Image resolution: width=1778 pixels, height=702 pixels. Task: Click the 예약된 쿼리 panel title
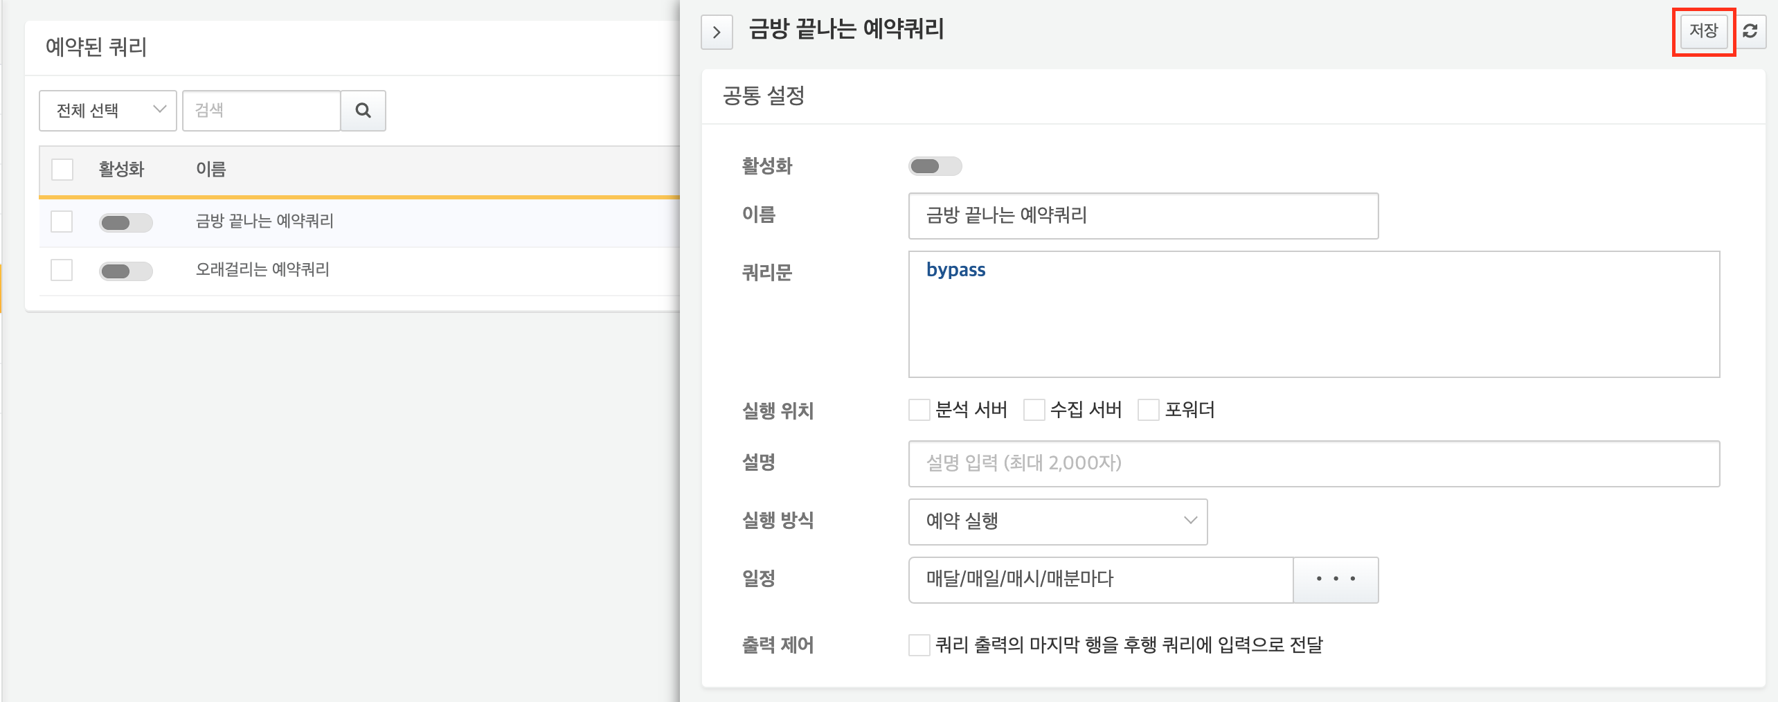96,47
